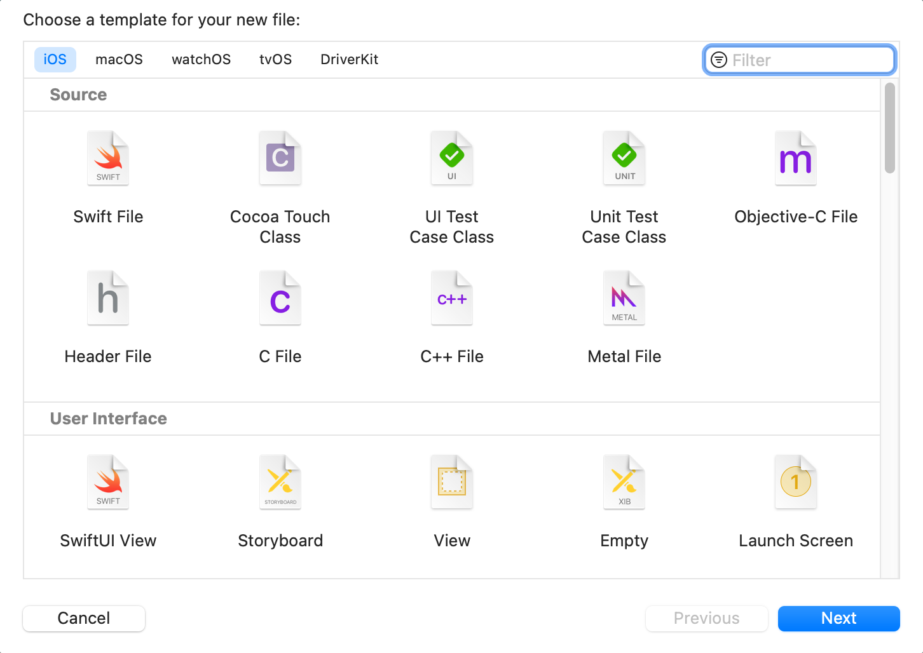923x653 pixels.
Task: Click the "Cocoa Touch Class" label
Action: (280, 227)
